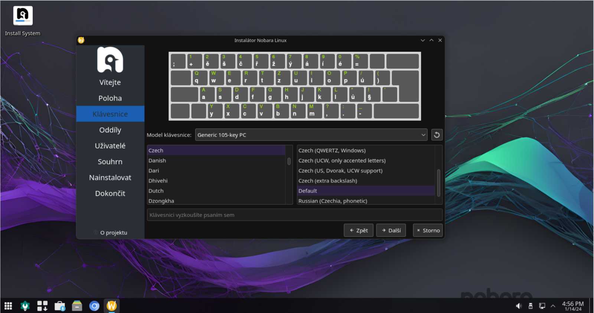Go to the Vítejte step
The height and width of the screenshot is (313, 594).
(110, 82)
